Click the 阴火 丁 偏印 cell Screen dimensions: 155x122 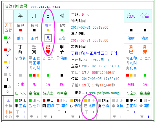point(62,103)
